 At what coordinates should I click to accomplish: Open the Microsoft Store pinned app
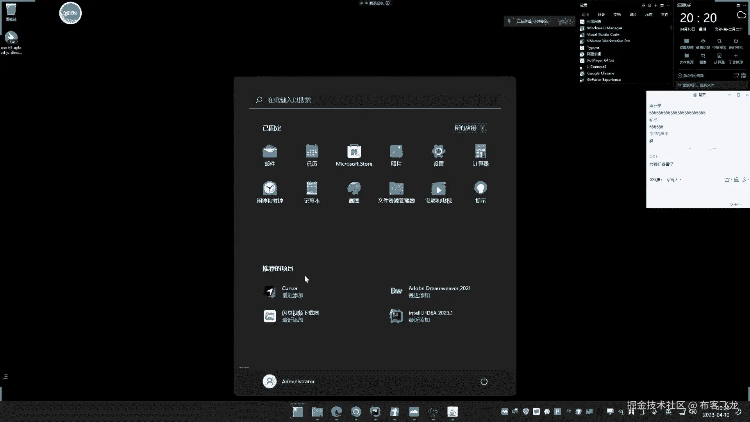(x=354, y=155)
